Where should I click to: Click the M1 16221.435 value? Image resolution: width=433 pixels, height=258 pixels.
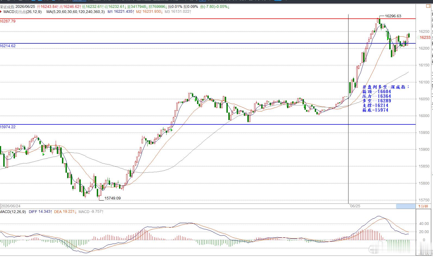(121, 12)
